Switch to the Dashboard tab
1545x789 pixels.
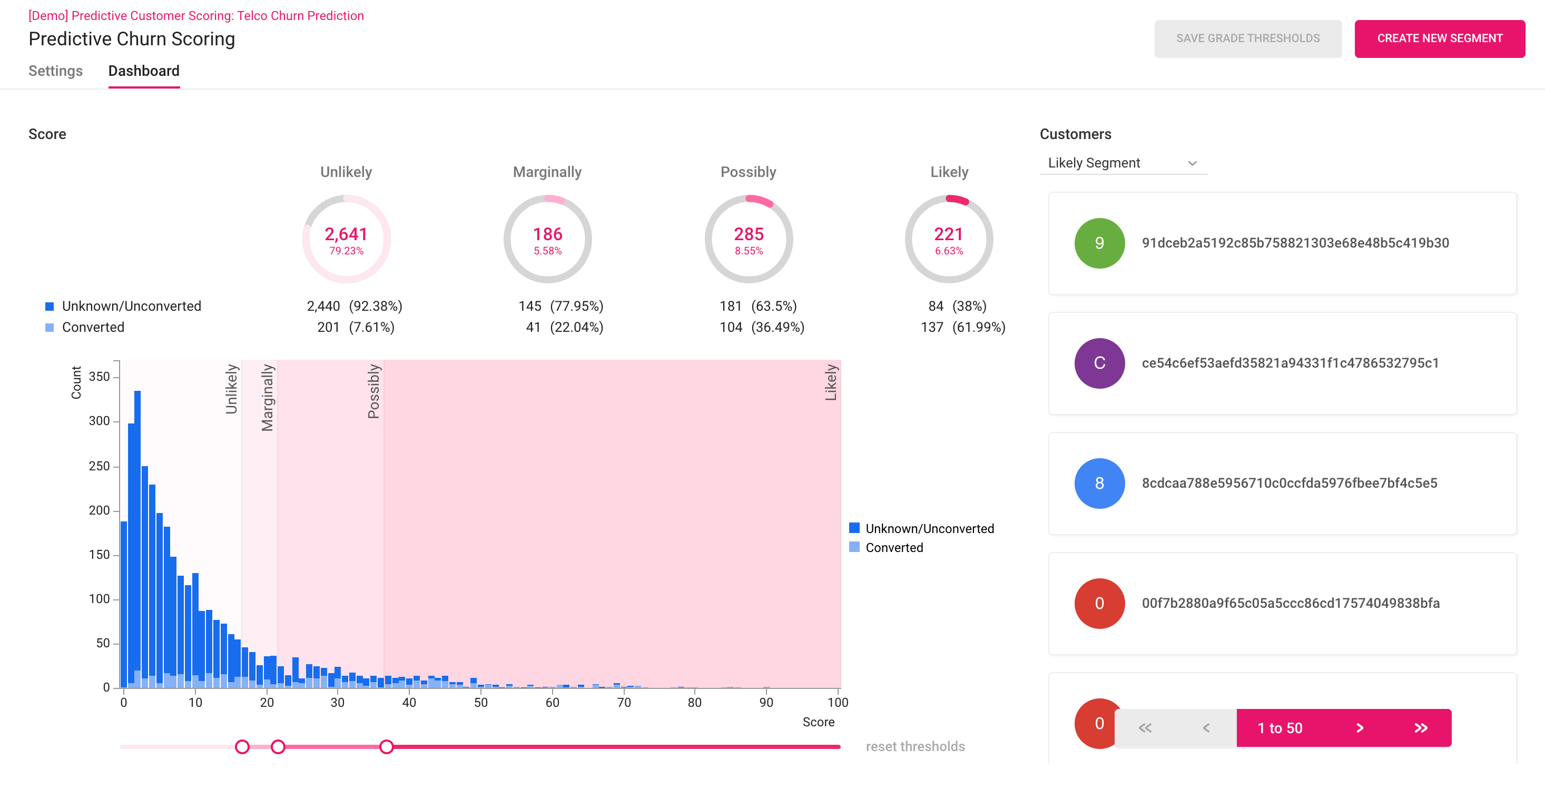[x=143, y=71]
